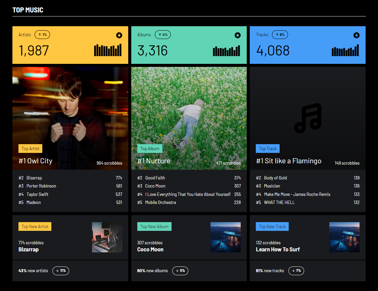
Task: Select the Top Artist label
Action: 30,149
